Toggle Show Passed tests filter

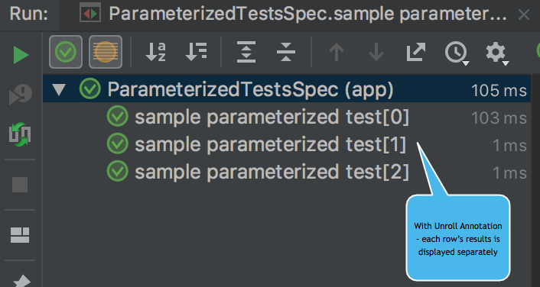pyautogui.click(x=66, y=52)
